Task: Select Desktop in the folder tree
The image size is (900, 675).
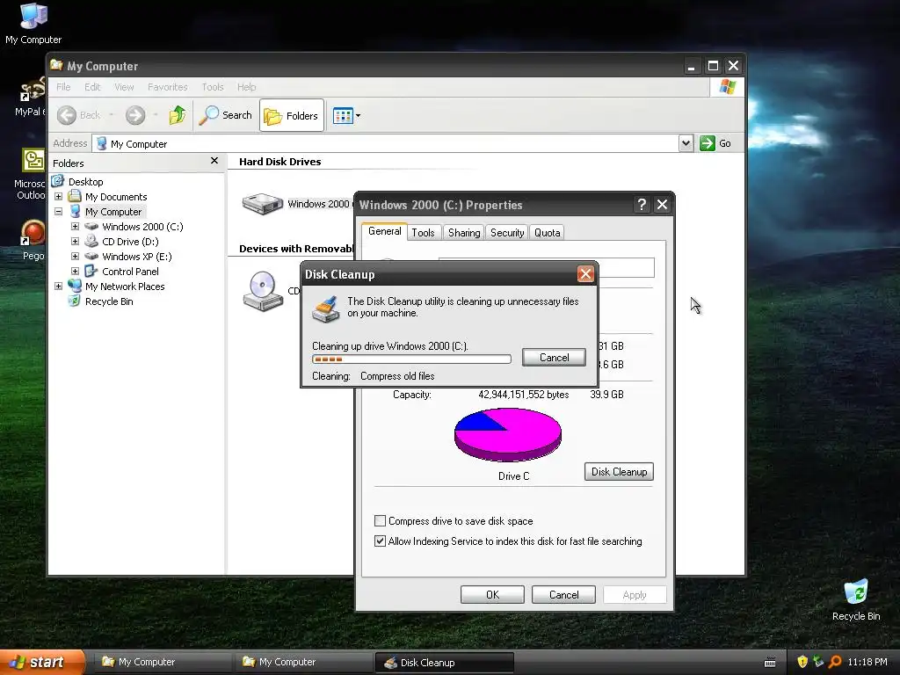Action: tap(85, 181)
